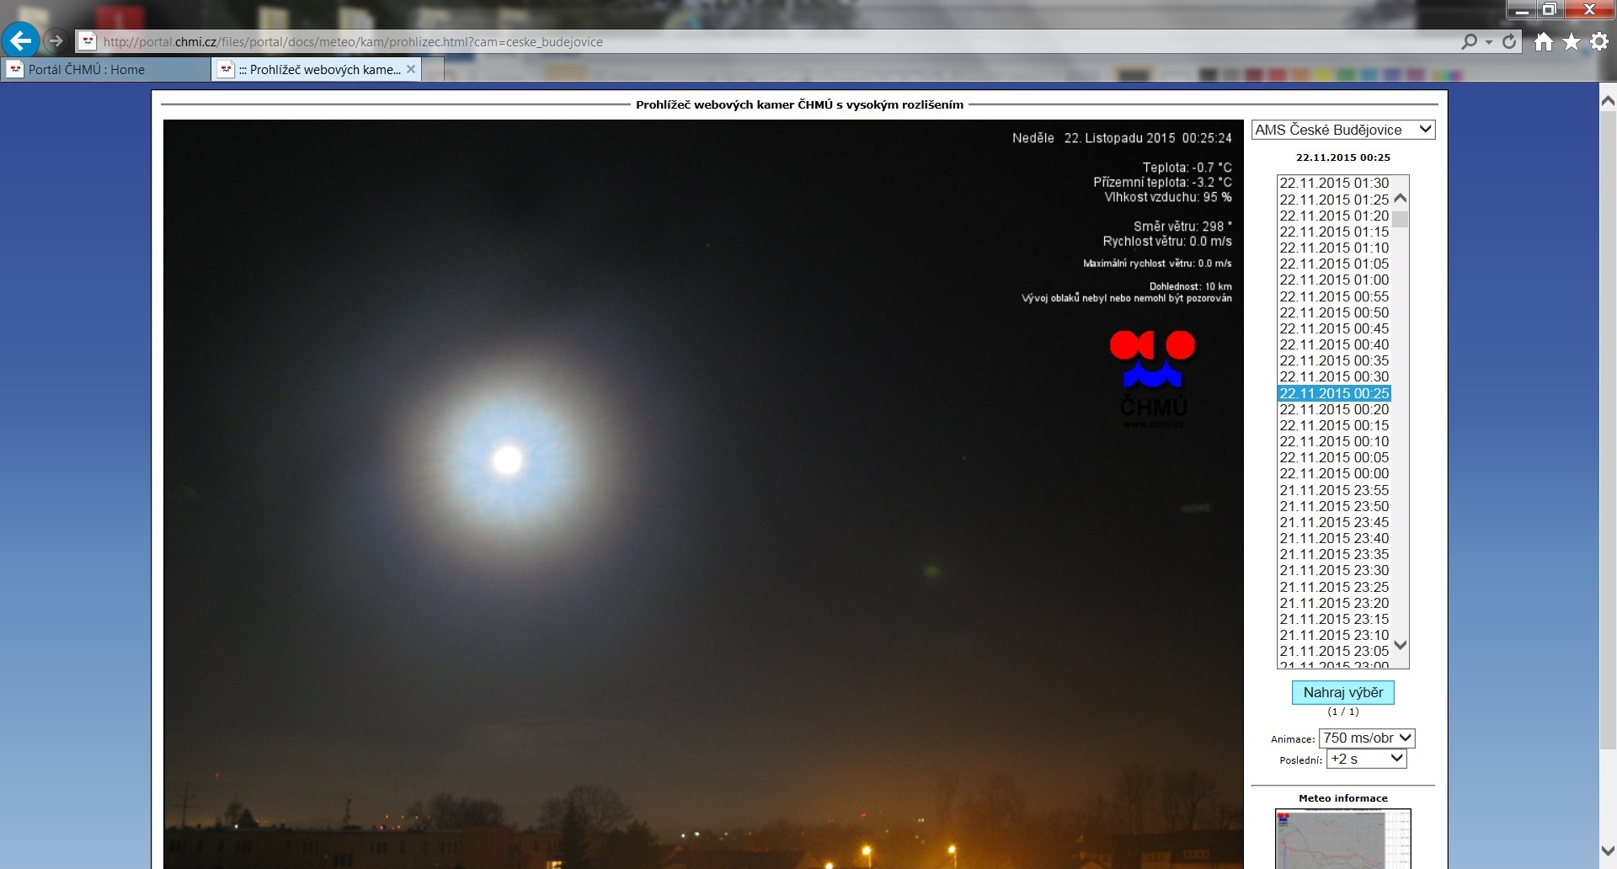Click the address bar search magnifier icon
Screen dimensions: 1617x869
click(x=1470, y=41)
